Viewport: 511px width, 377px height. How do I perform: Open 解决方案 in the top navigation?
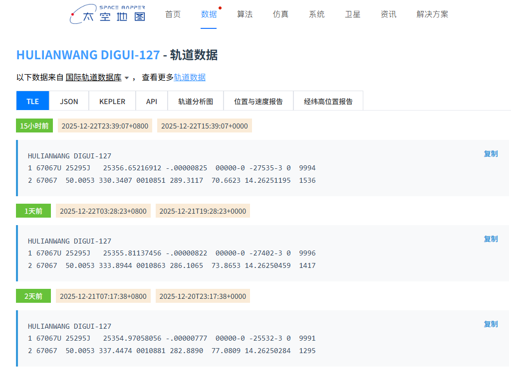(x=432, y=14)
